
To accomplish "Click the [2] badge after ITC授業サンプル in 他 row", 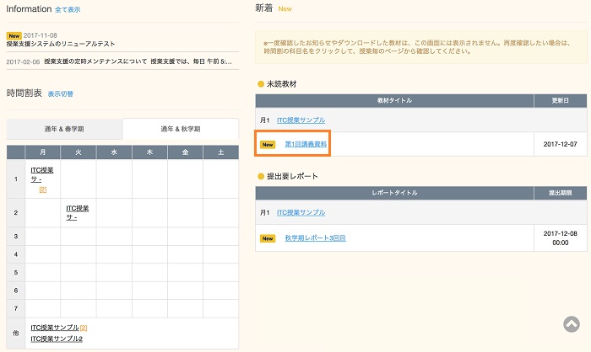I will tap(84, 327).
